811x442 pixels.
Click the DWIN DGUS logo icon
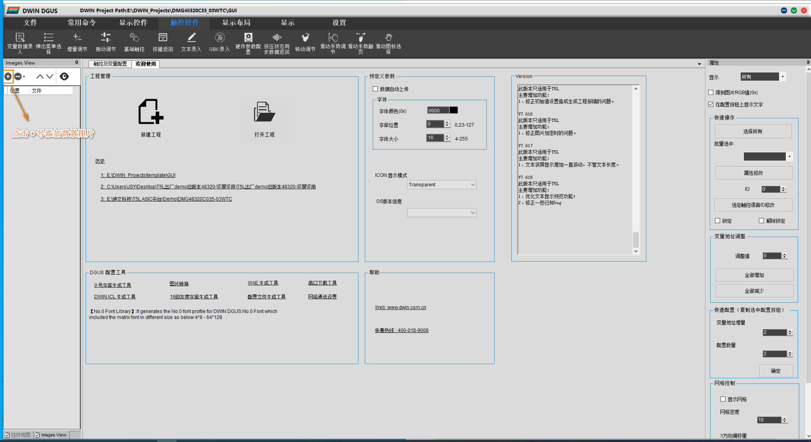coord(13,10)
